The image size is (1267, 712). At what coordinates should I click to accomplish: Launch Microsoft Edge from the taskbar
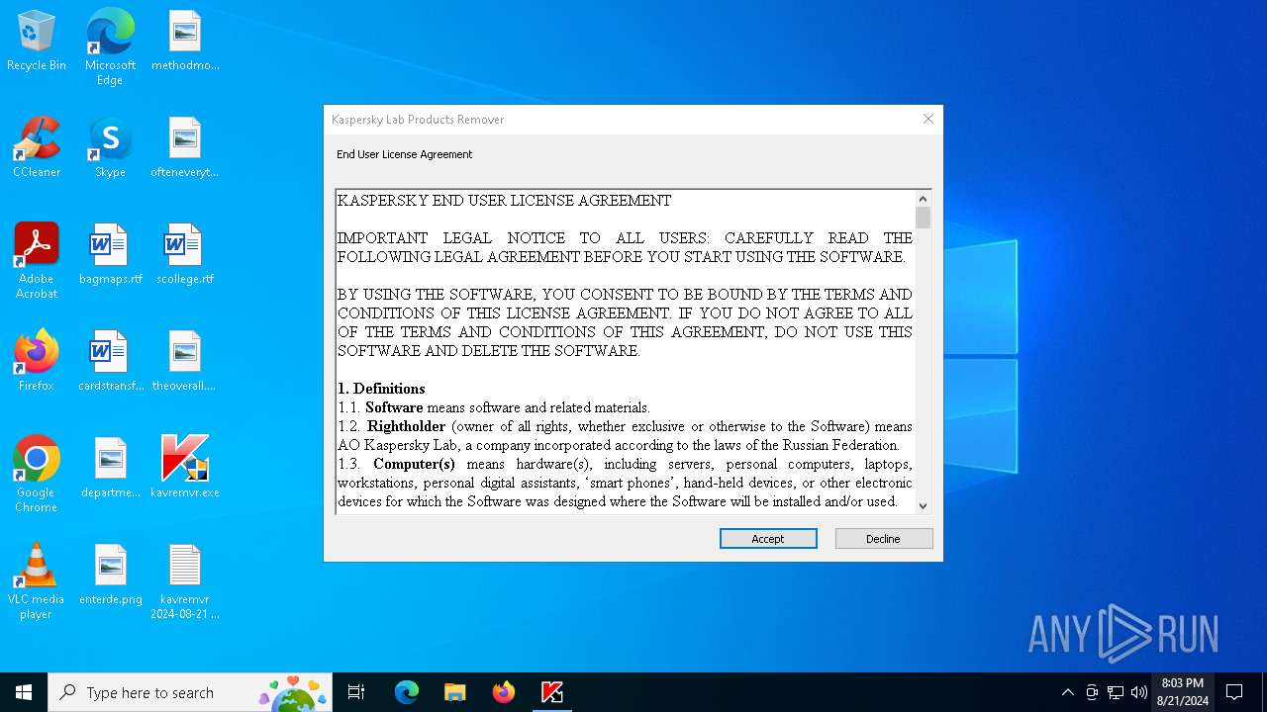click(407, 692)
